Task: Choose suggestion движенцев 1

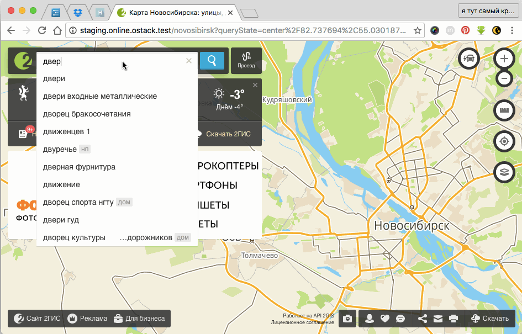Action: (x=117, y=131)
